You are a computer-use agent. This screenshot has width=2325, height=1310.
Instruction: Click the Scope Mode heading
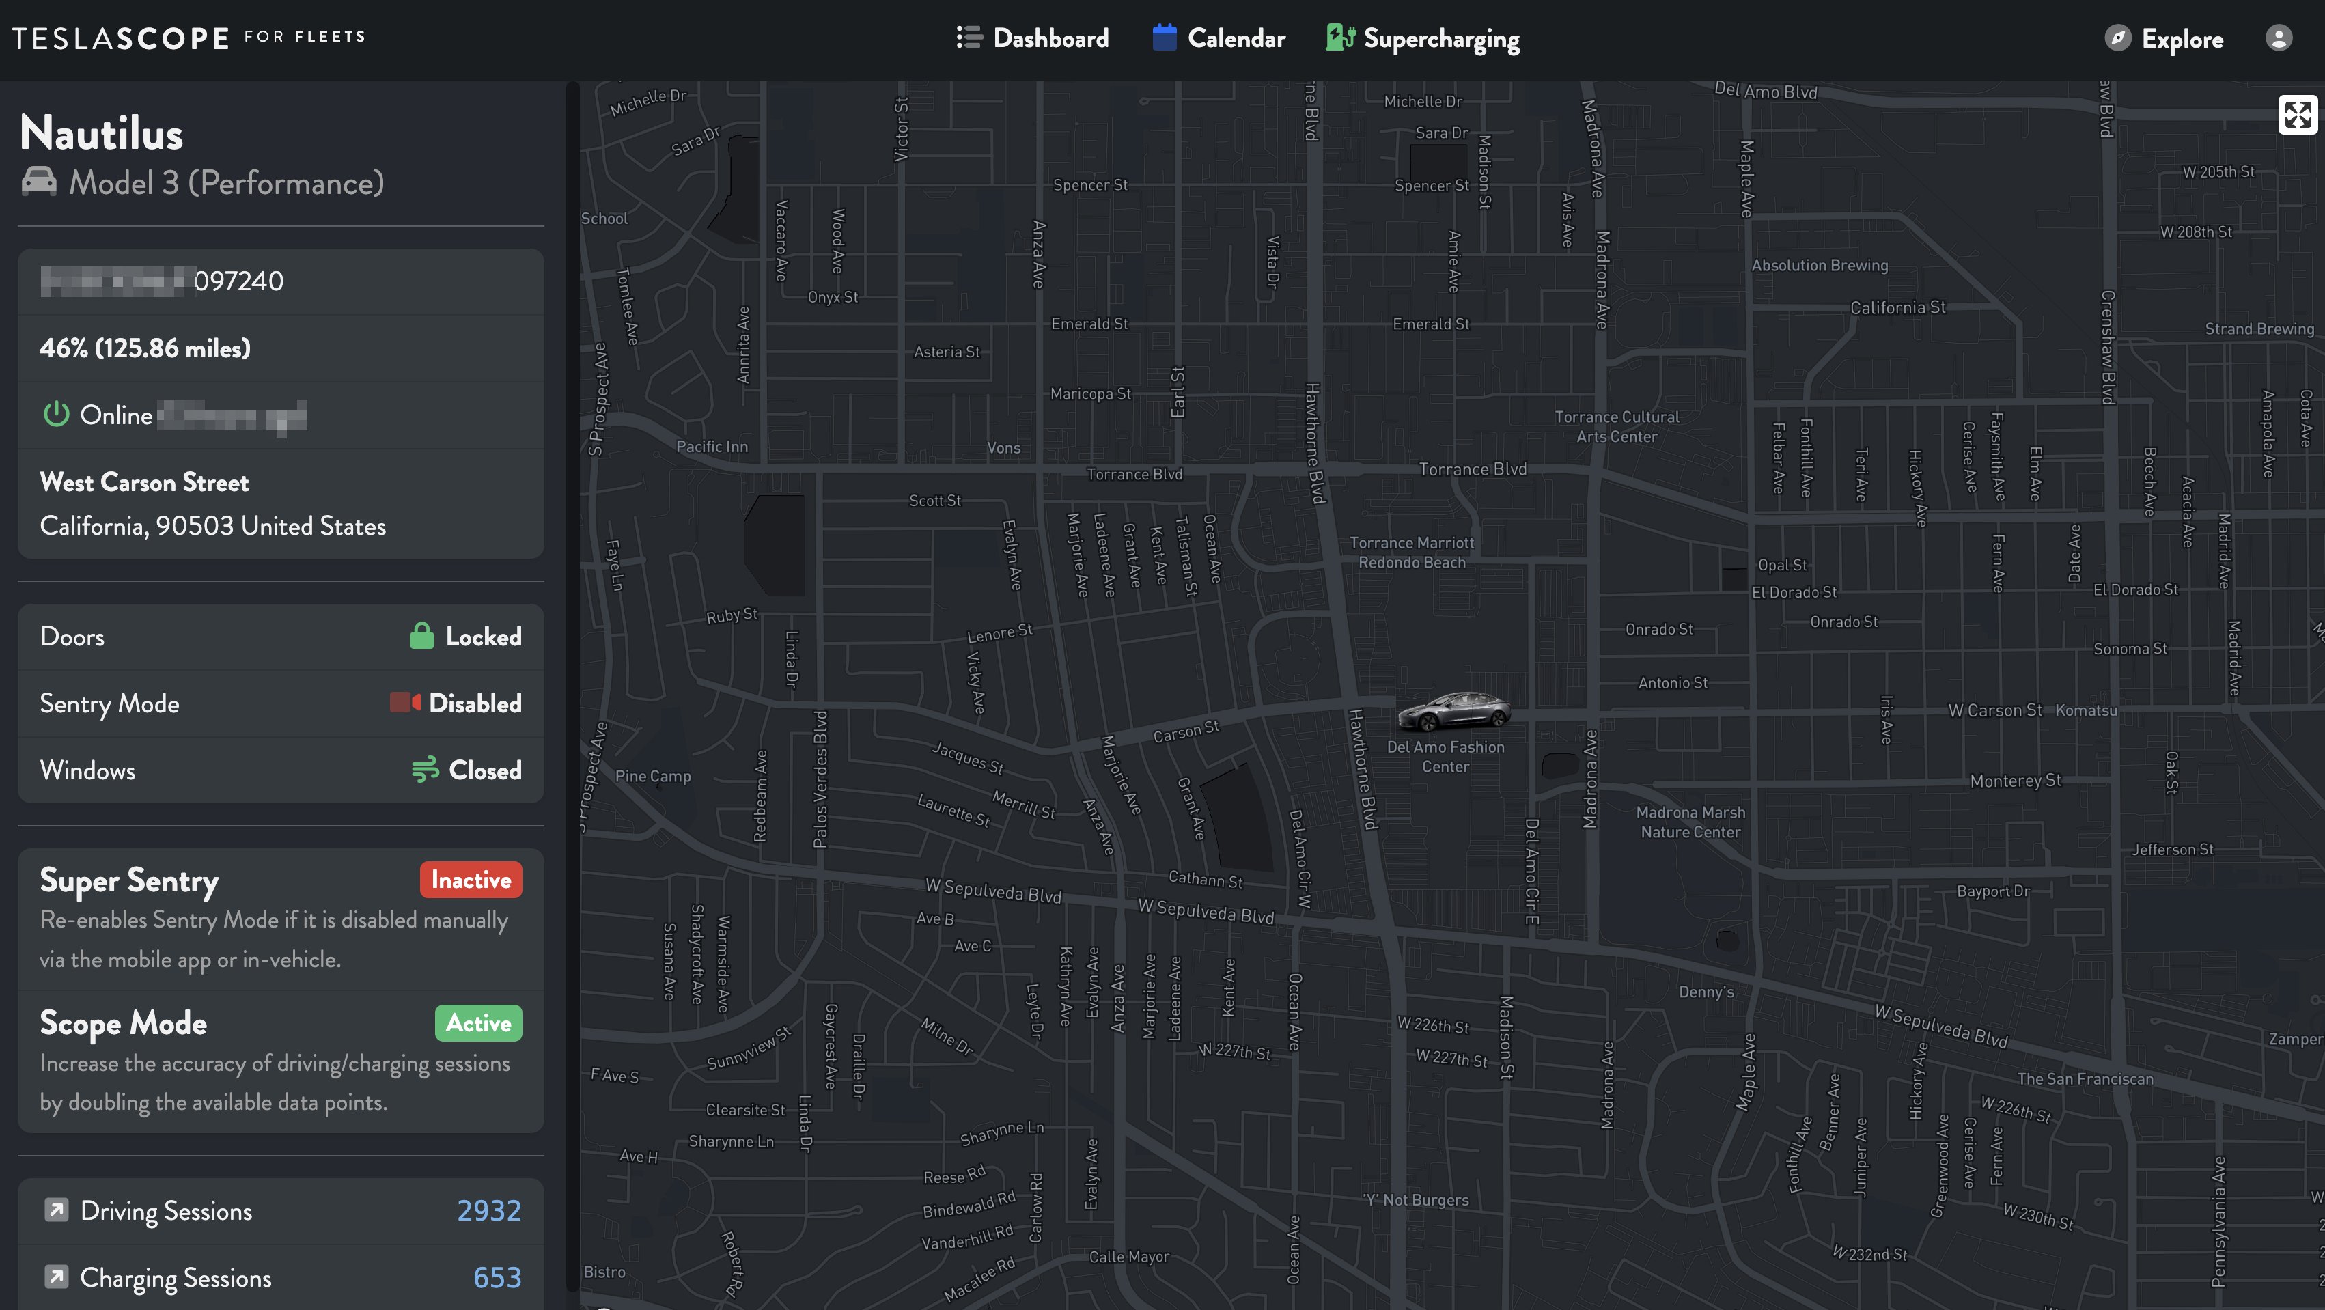pos(124,1023)
